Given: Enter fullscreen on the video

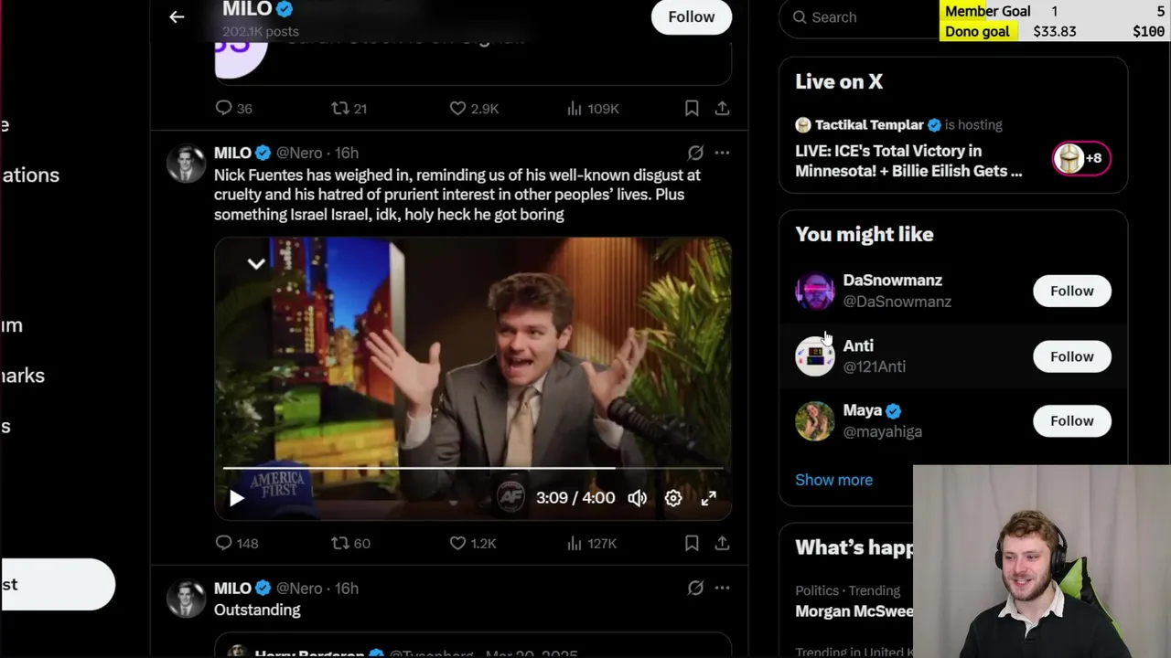Looking at the screenshot, I should [709, 498].
